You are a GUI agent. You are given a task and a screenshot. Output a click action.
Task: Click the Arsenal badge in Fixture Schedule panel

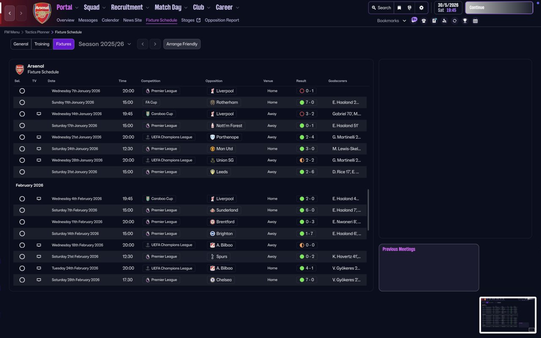pos(20,69)
